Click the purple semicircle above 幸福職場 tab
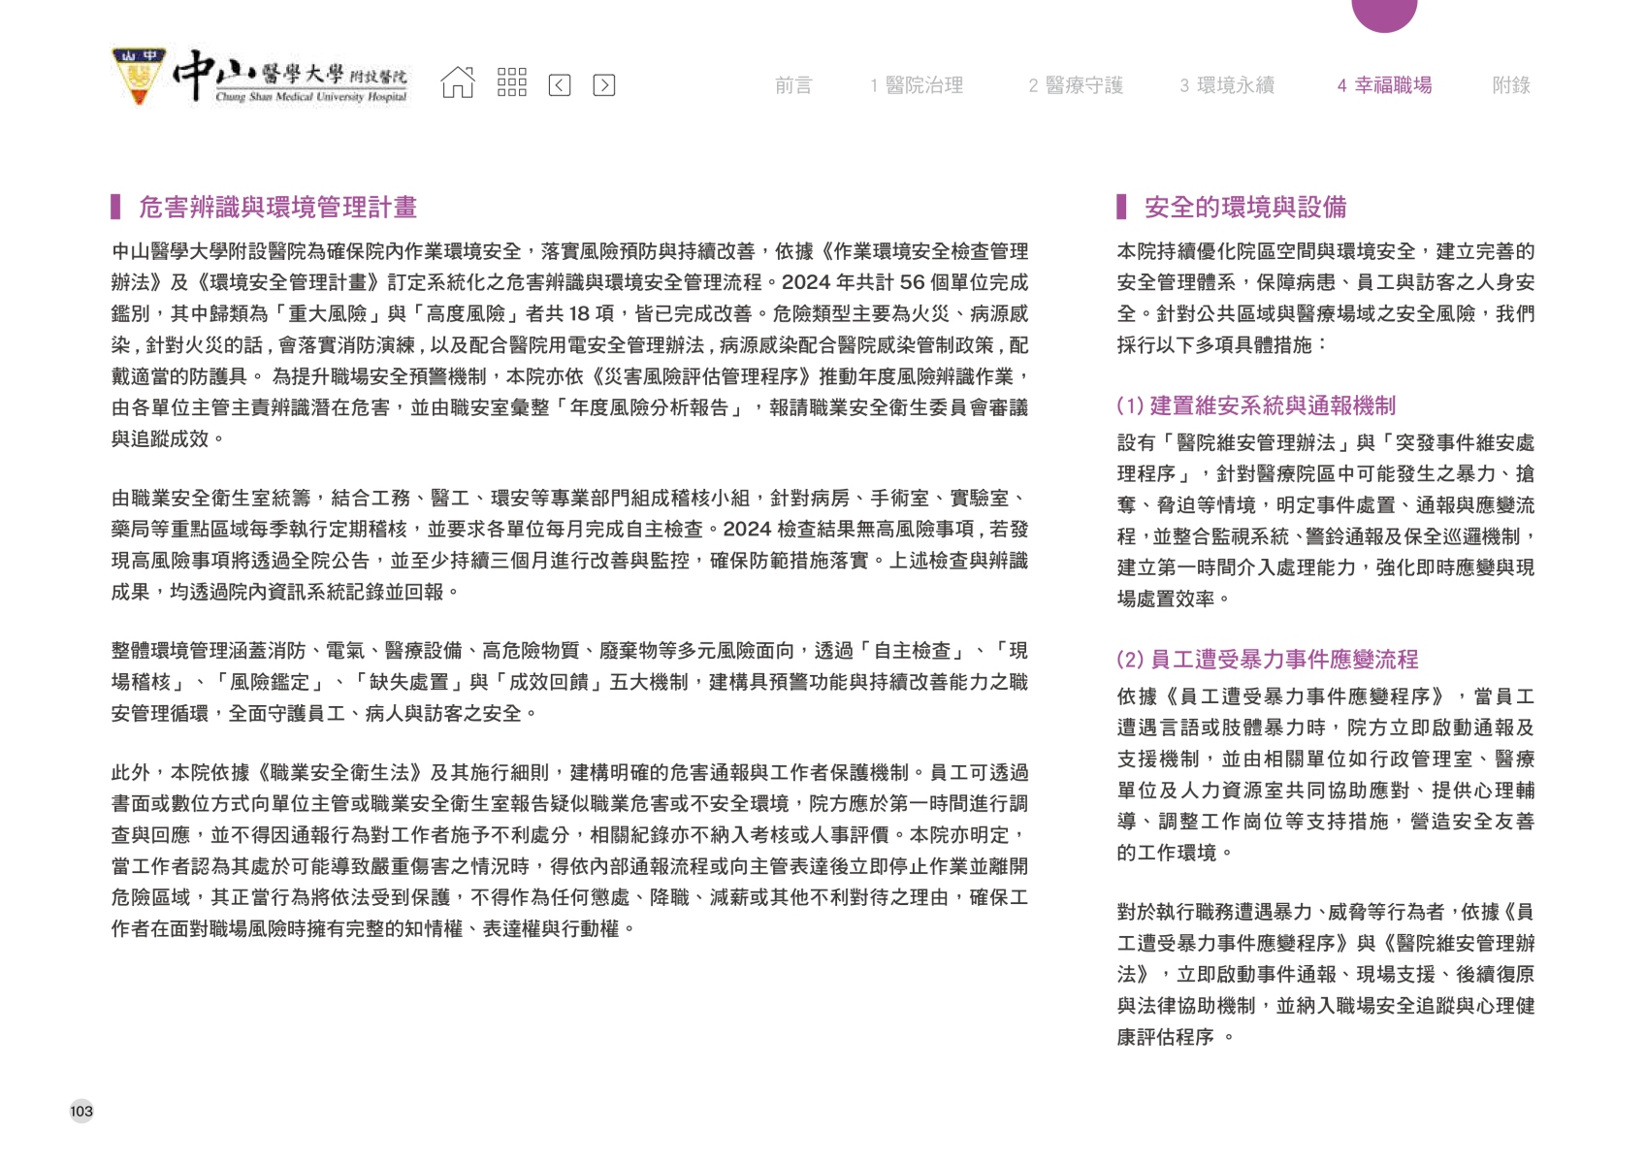This screenshot has width=1646, height=1164. 1384,14
